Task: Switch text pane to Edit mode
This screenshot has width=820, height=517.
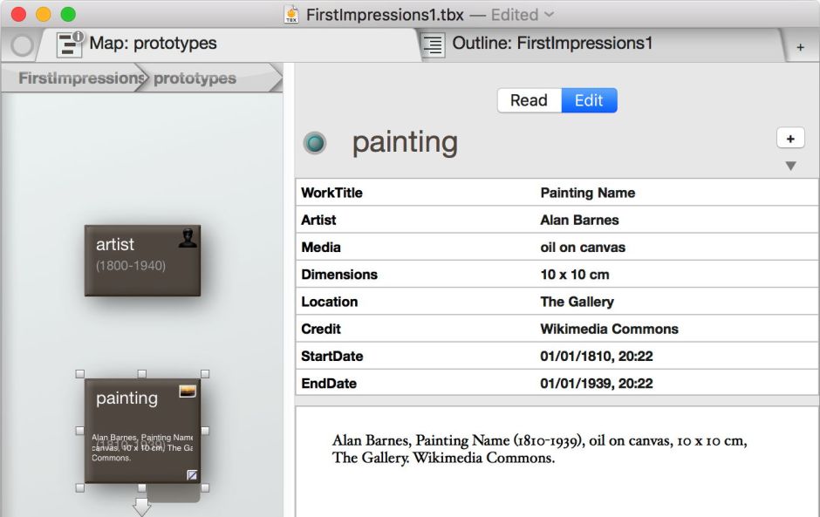Action: tap(589, 100)
